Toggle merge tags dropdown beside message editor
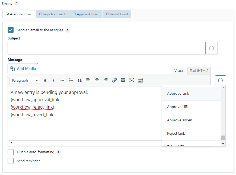236x175 pixels. pyautogui.click(x=221, y=80)
